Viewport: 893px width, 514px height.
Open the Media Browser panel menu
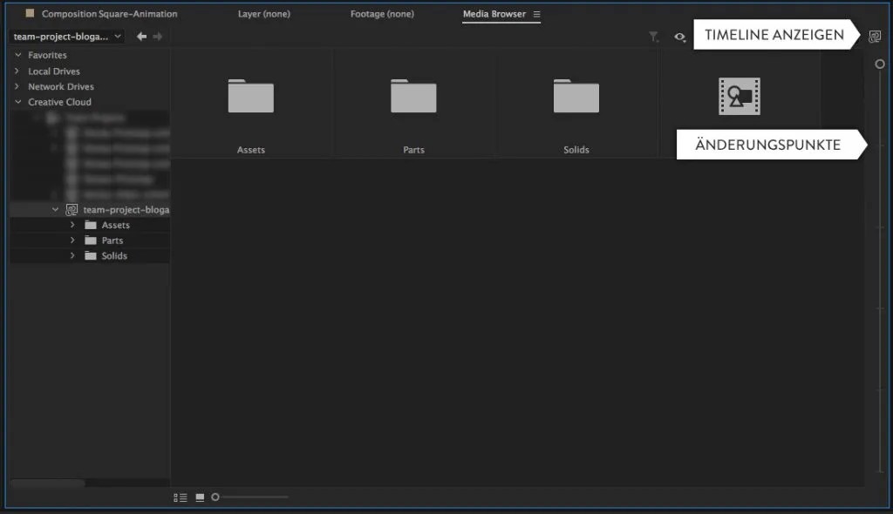(538, 15)
